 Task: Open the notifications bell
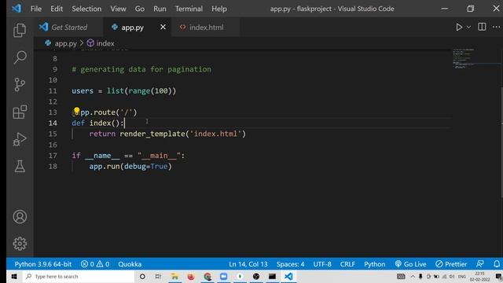(496, 264)
